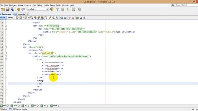Open the Output panel button

pyautogui.click(x=4, y=109)
